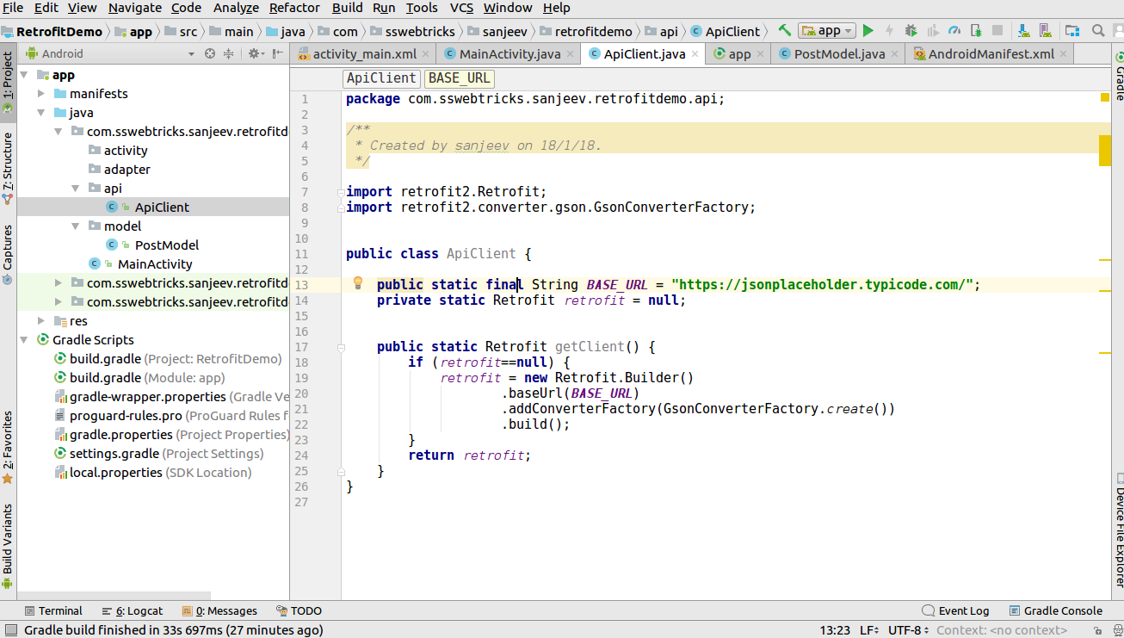Open the 0: Messages panel
The width and height of the screenshot is (1124, 638).
(220, 610)
